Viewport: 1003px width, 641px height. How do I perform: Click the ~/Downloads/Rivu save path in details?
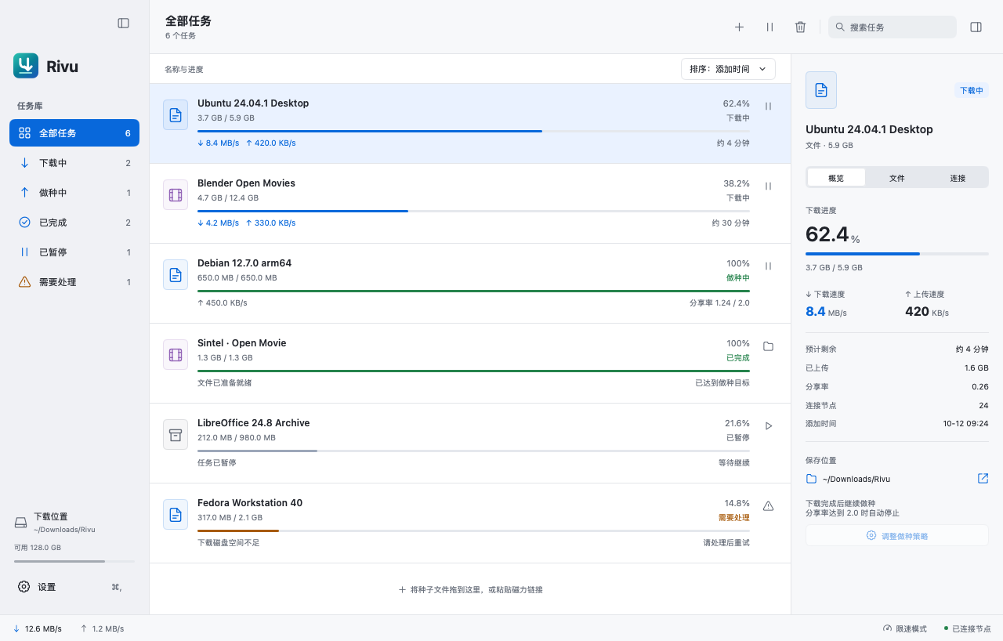[856, 479]
